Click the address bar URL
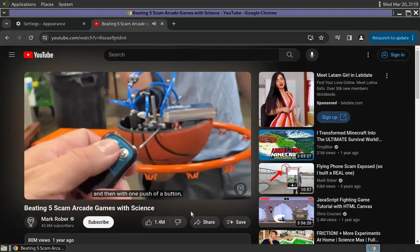 click(x=89, y=38)
